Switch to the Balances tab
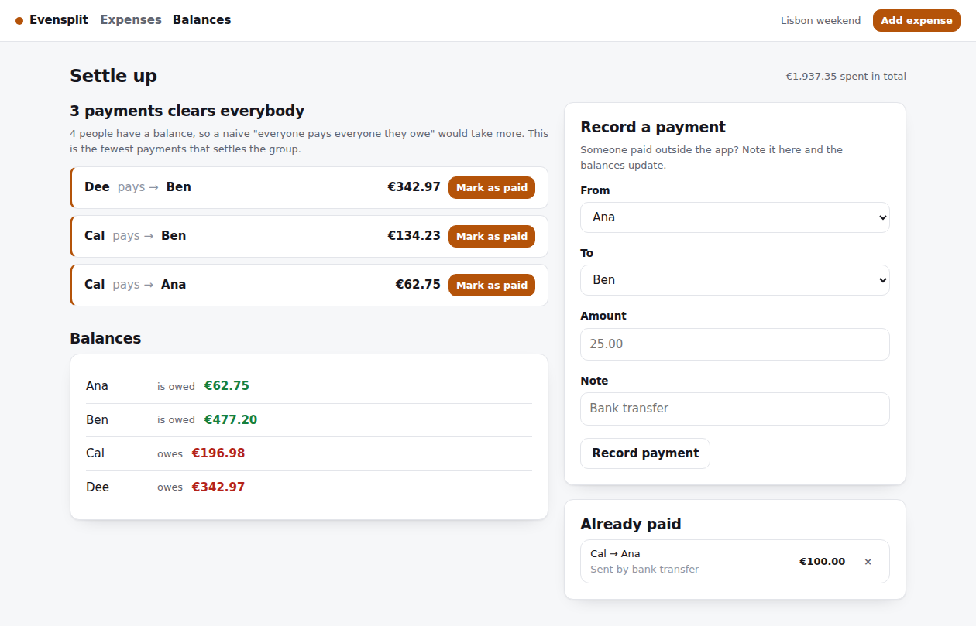 click(201, 20)
